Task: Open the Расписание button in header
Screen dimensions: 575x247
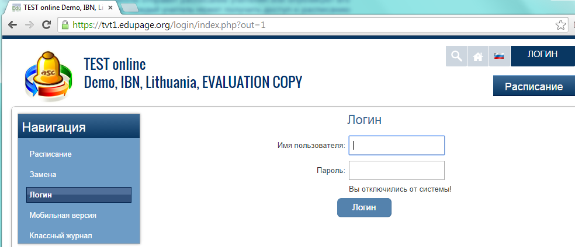Action: [x=533, y=86]
